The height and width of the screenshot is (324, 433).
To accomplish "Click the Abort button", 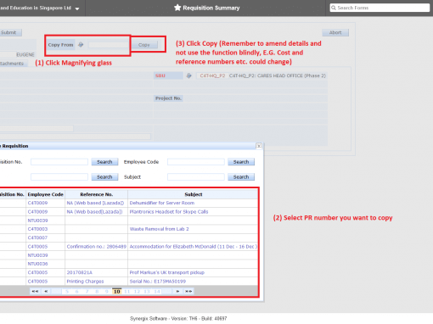I will click(335, 32).
